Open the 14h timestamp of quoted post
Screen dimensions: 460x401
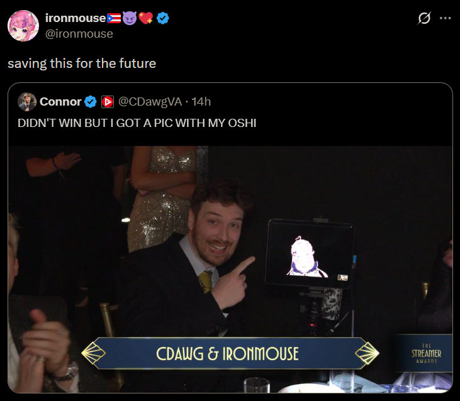coord(201,102)
